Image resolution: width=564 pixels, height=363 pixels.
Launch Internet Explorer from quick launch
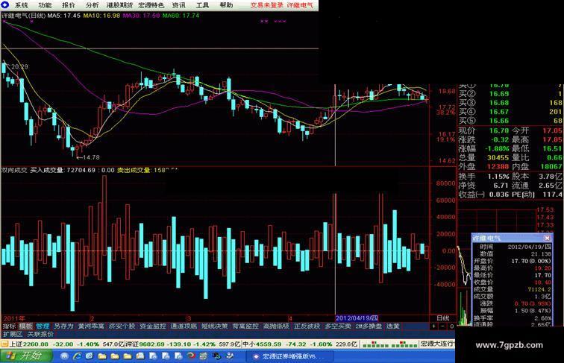[77, 356]
